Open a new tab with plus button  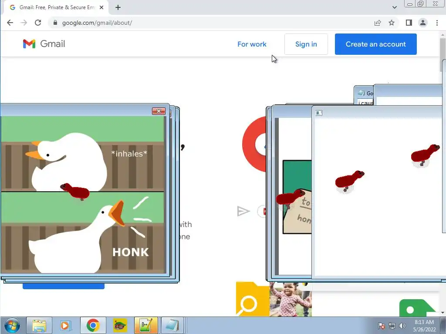click(118, 7)
